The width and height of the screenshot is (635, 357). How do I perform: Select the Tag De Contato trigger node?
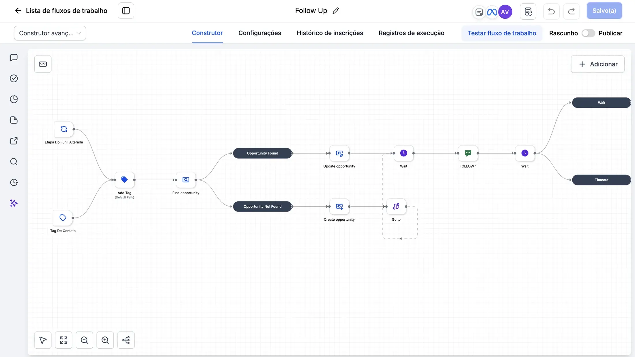coord(63,218)
